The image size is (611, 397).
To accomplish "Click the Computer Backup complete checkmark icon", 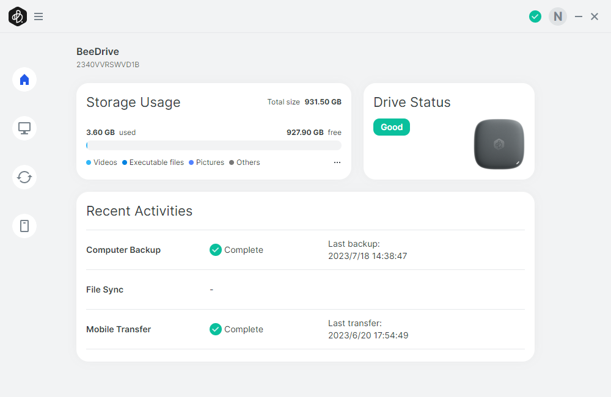I will 216,250.
